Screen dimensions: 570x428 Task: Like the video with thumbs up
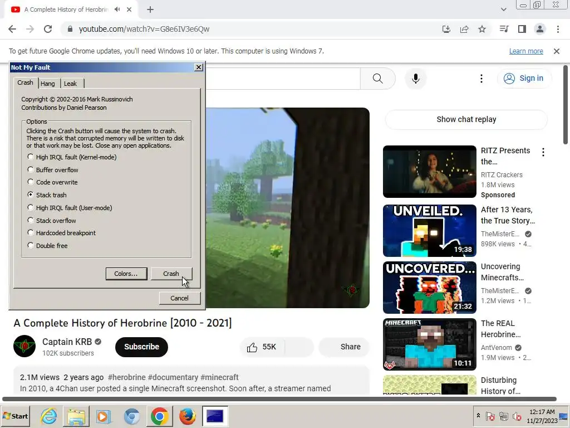pyautogui.click(x=262, y=347)
